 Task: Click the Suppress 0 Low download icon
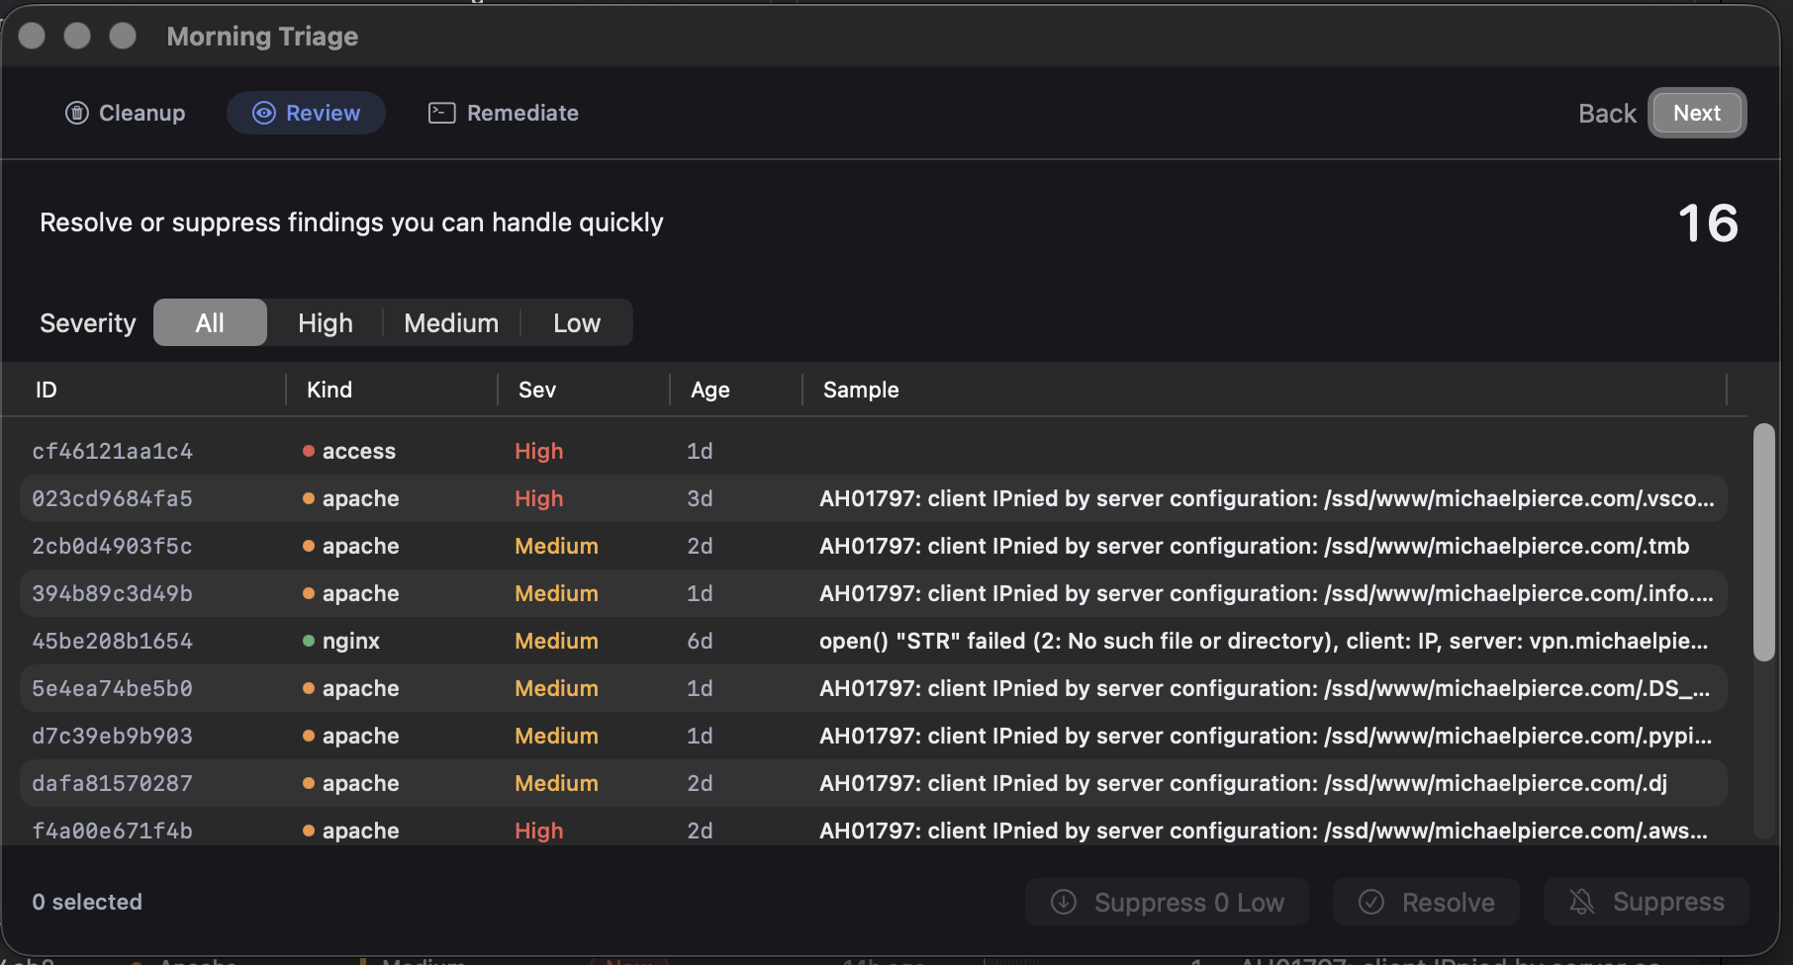pos(1064,902)
